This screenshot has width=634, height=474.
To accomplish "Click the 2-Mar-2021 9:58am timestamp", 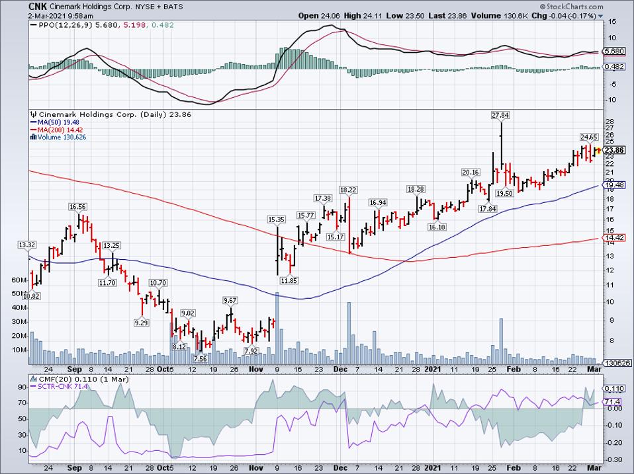I will [61, 16].
